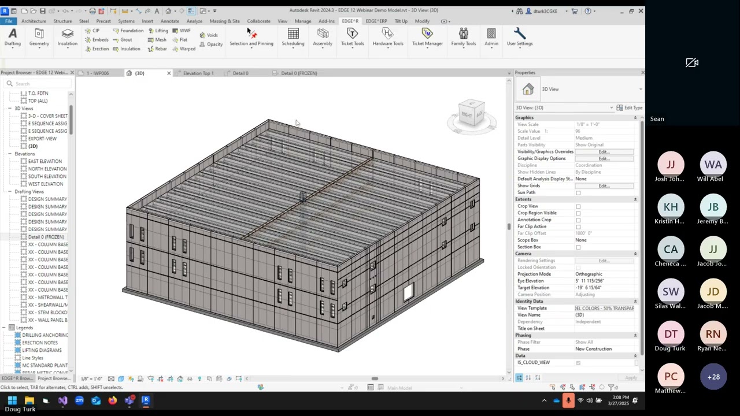Toggle the Sun Path checkbox
This screenshot has height=416, width=740.
pyautogui.click(x=578, y=193)
